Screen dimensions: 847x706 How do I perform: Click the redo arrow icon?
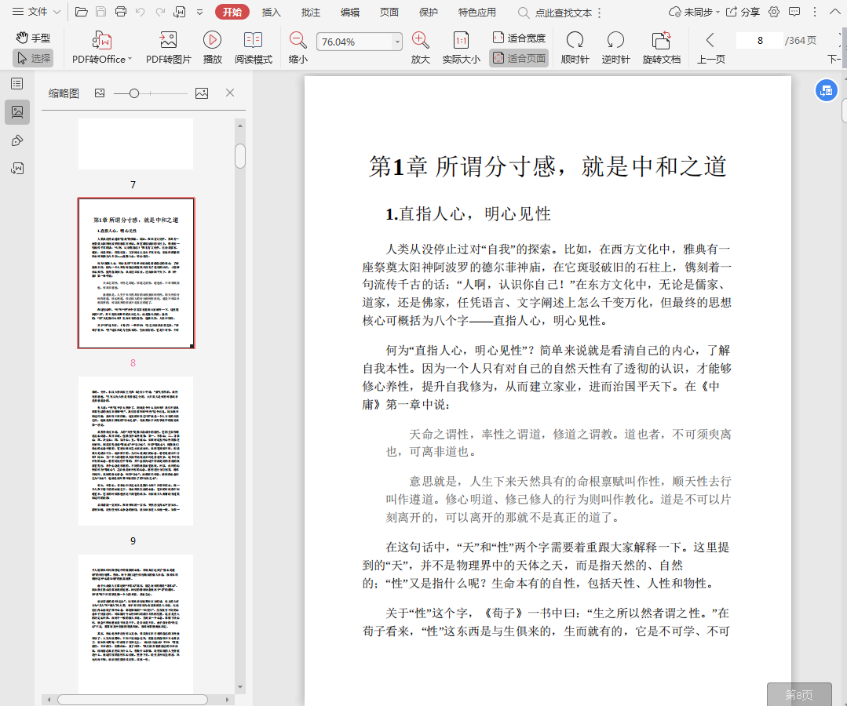tap(160, 11)
